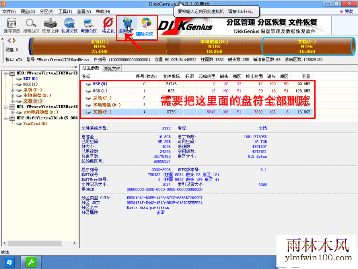Click the 序号(状态) column header

click(146, 77)
